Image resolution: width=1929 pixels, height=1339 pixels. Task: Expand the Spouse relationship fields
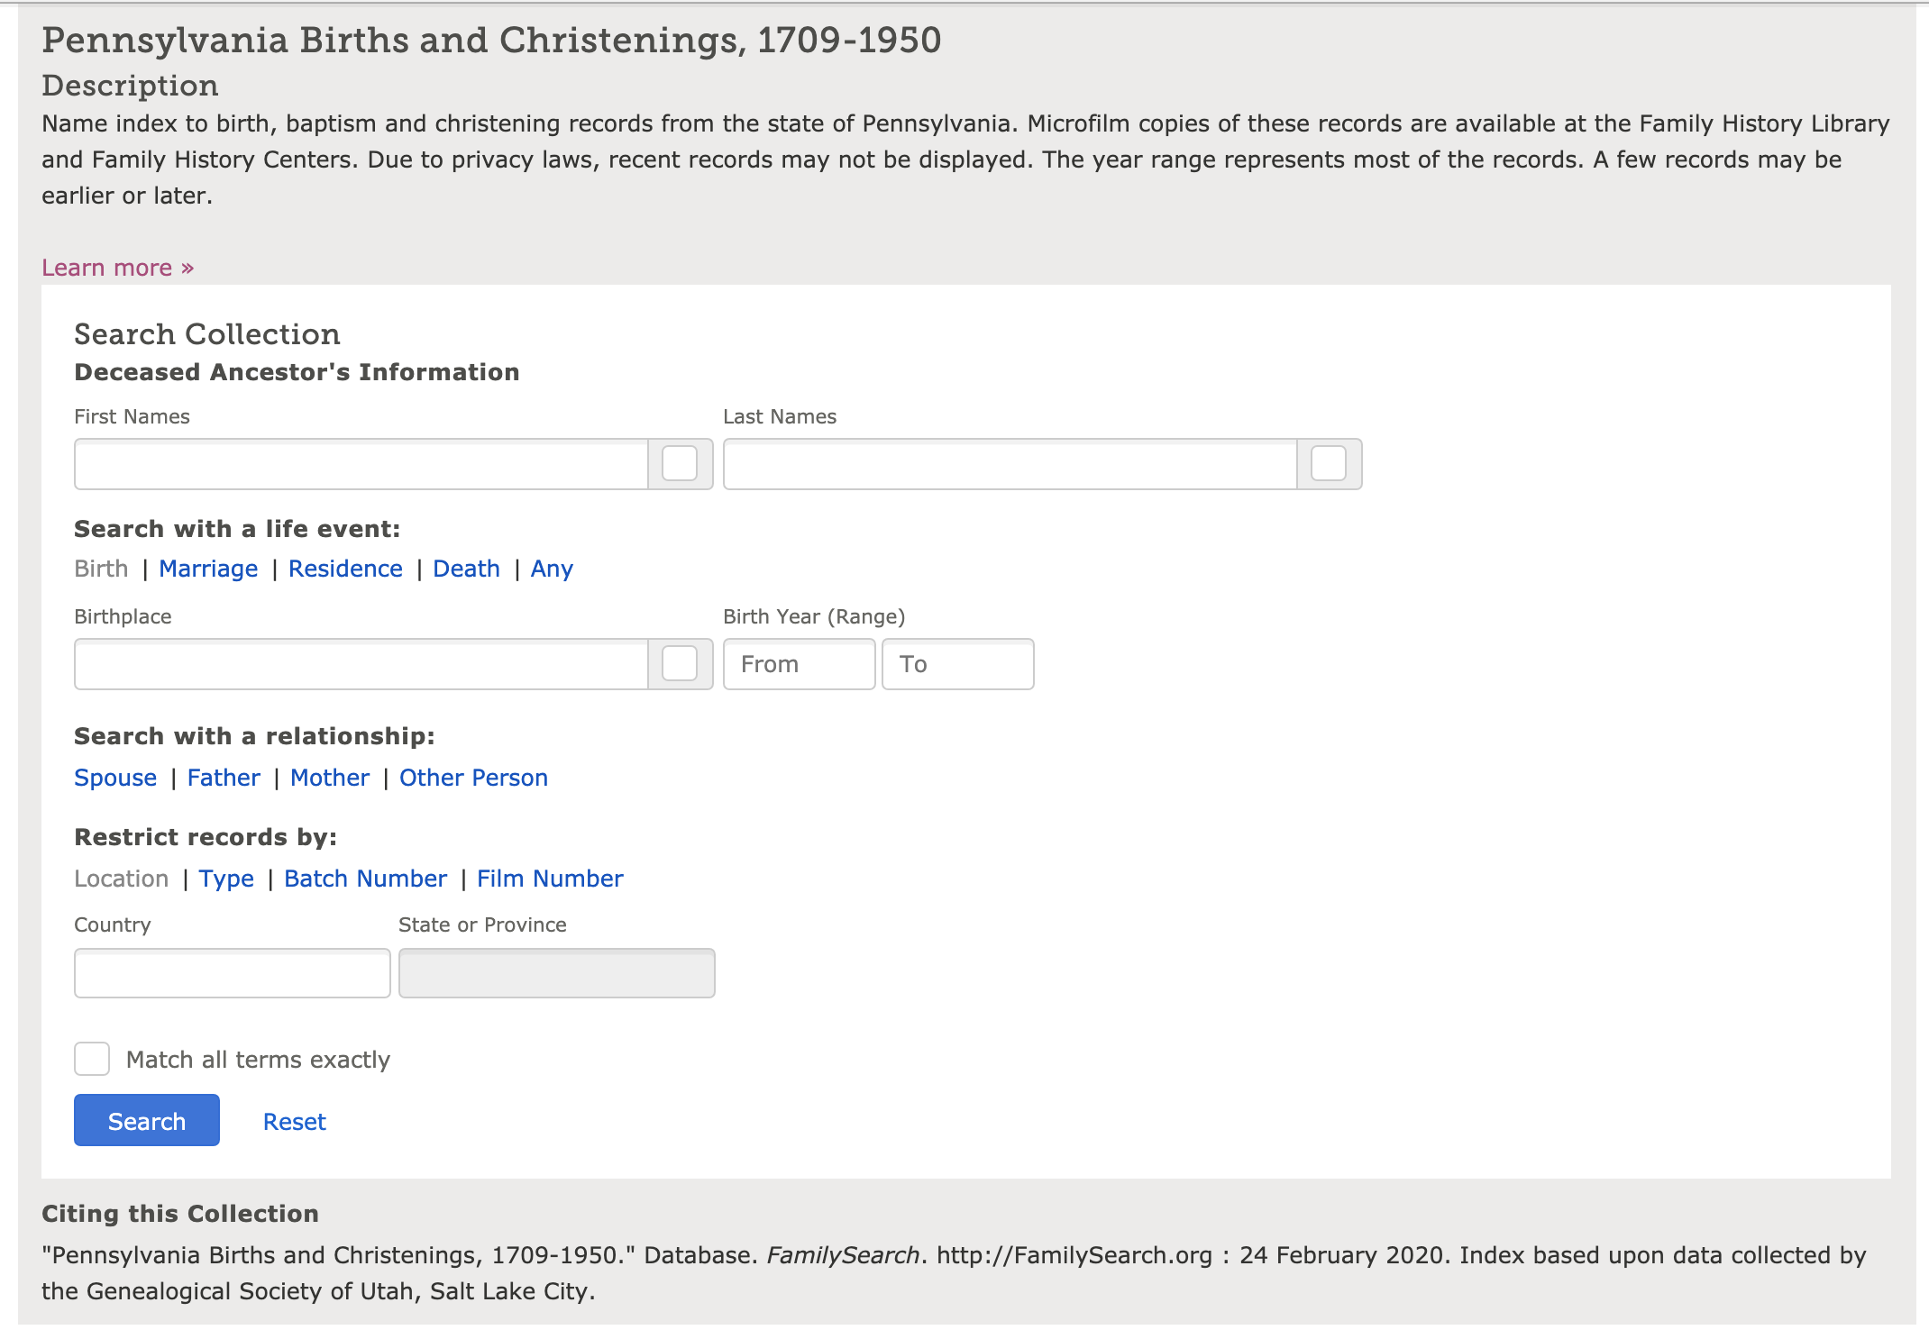(114, 778)
